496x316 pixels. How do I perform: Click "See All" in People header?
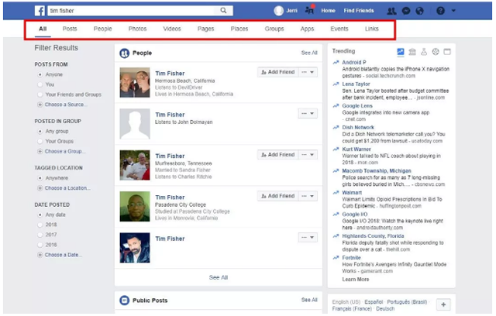pyautogui.click(x=309, y=53)
